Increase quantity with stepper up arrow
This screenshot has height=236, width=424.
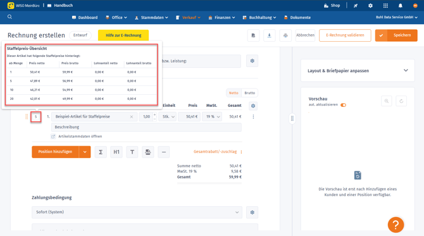(154, 115)
